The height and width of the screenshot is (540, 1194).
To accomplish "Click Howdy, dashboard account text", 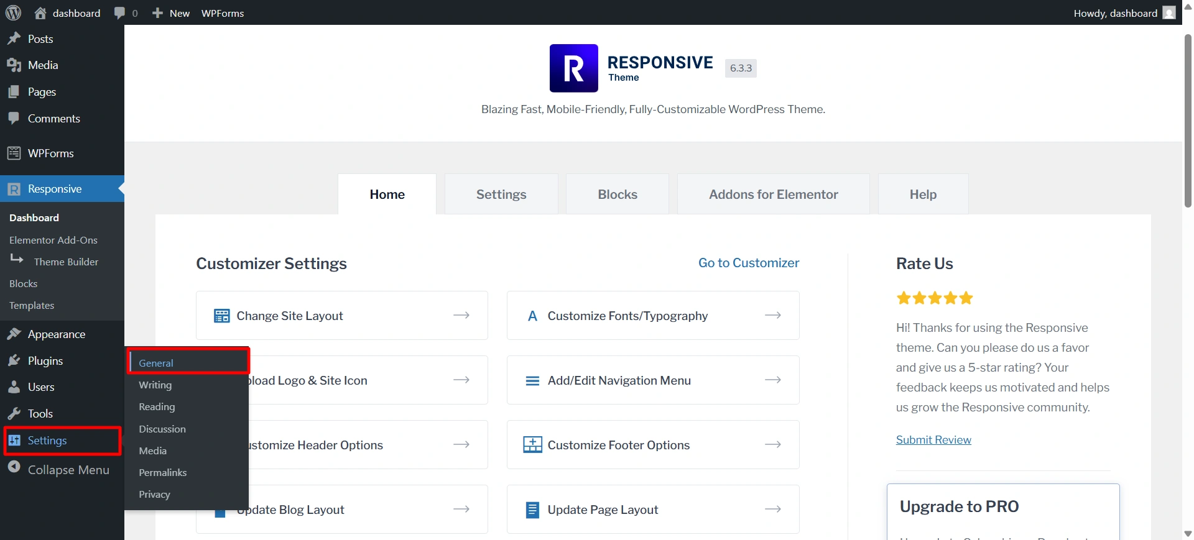I will coord(1116,13).
